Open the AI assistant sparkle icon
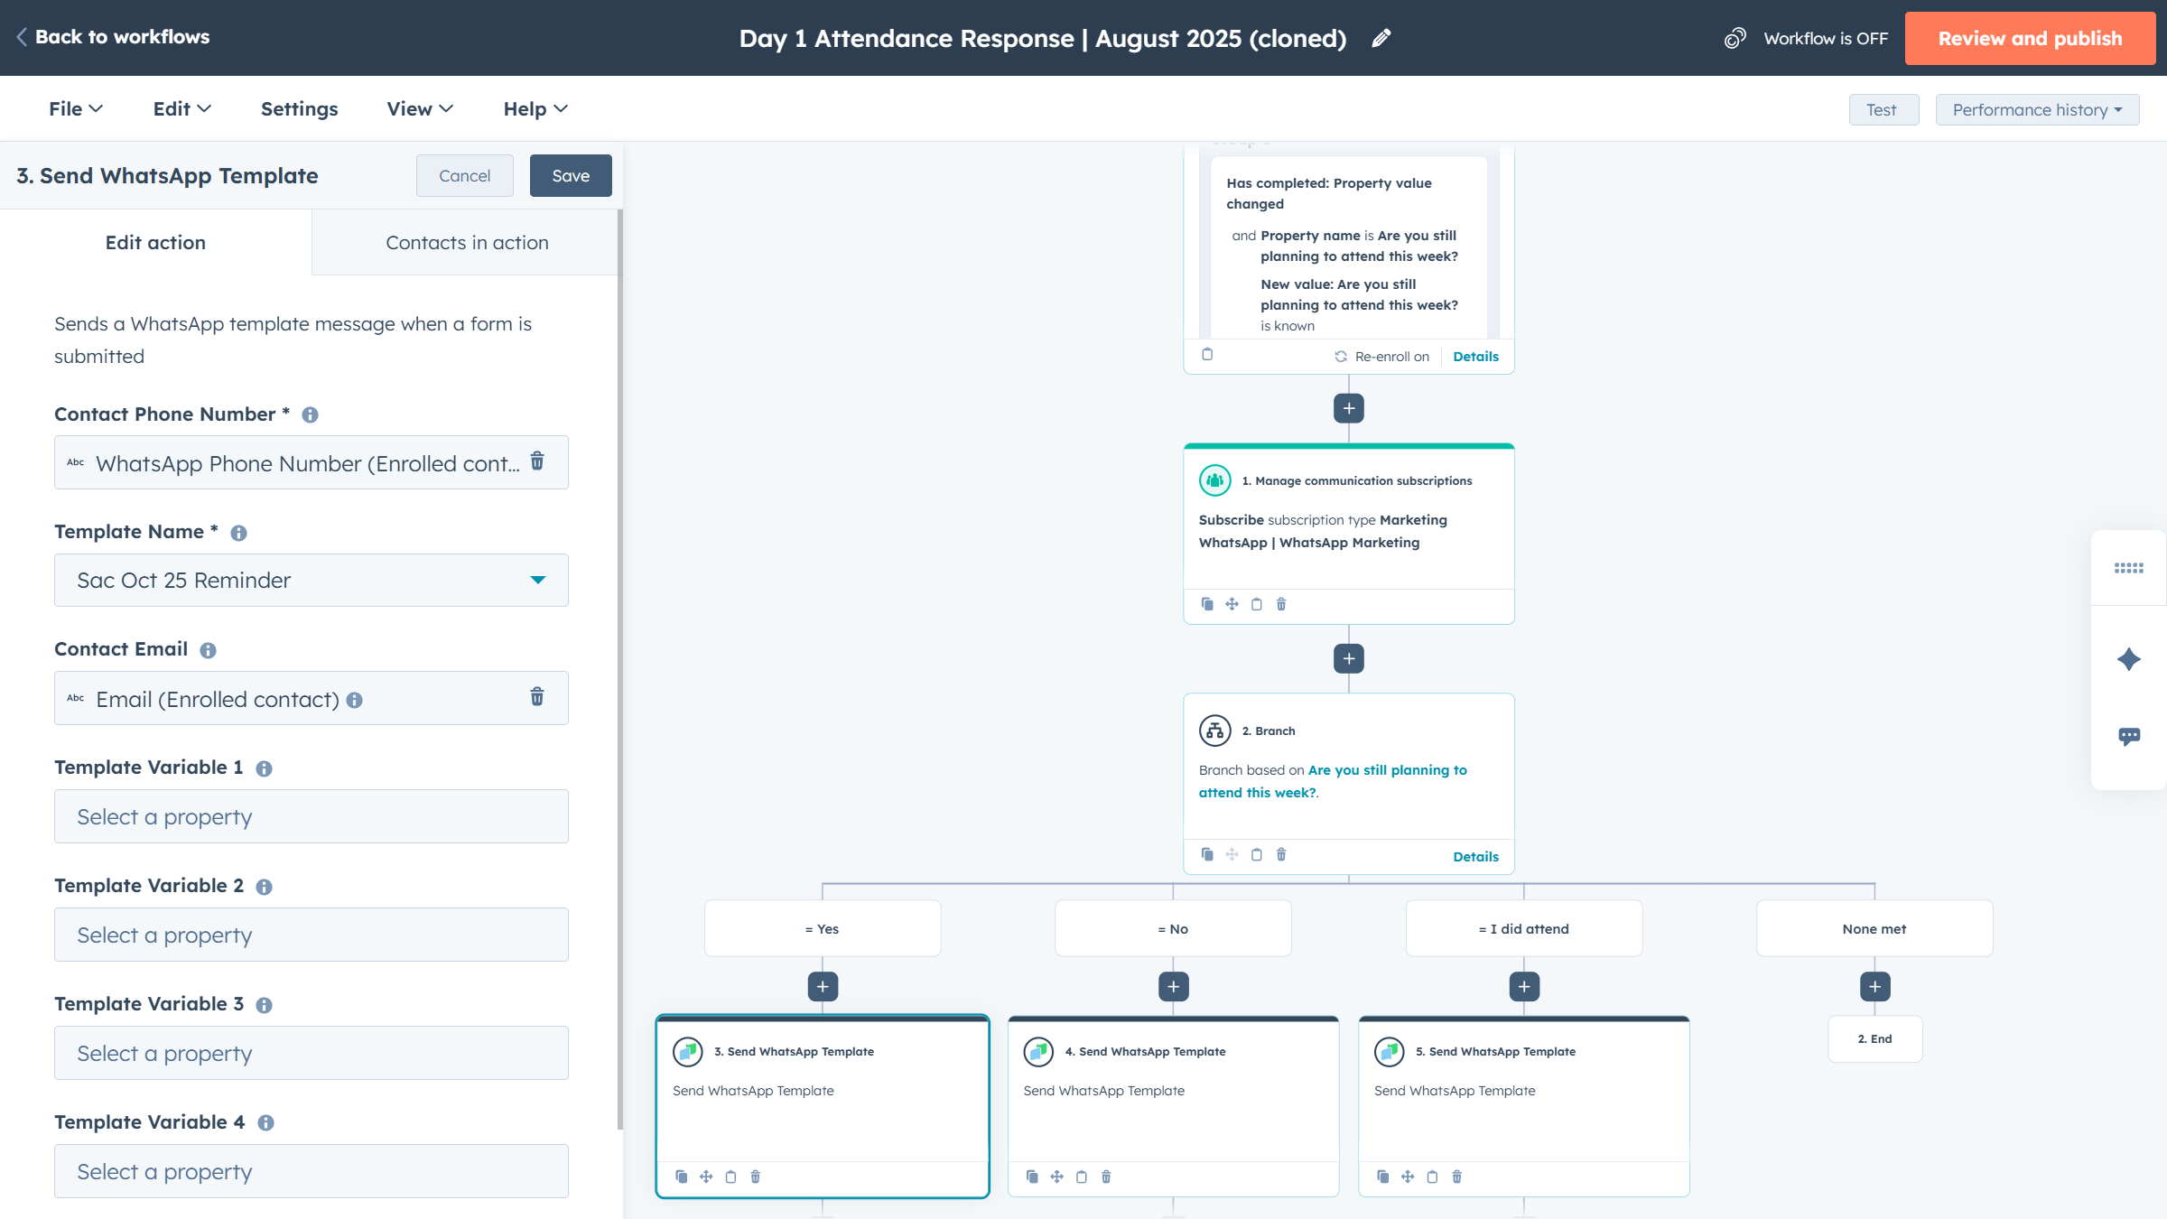Screen dimensions: 2167x1219 pyautogui.click(x=2127, y=657)
